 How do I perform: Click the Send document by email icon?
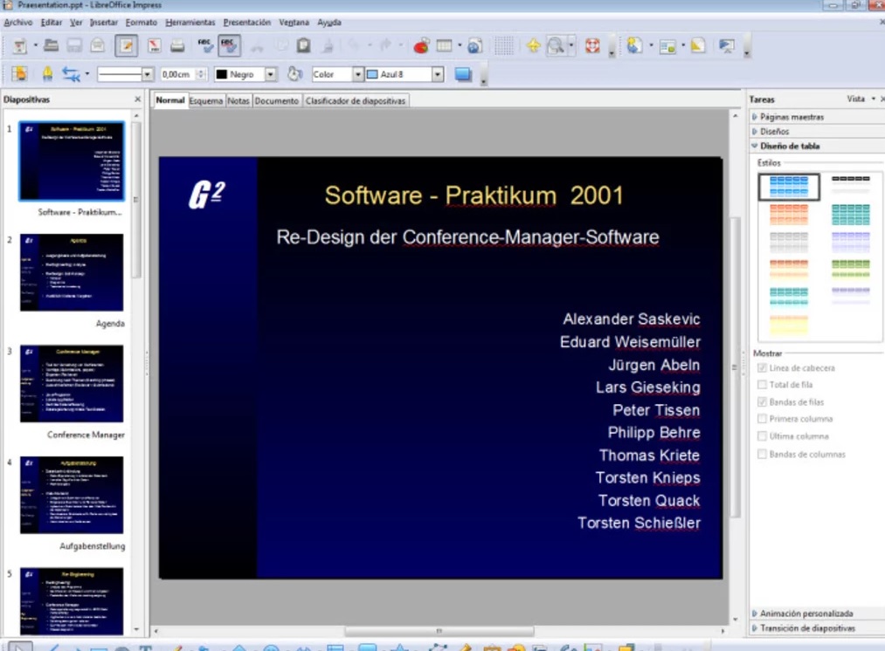point(98,45)
